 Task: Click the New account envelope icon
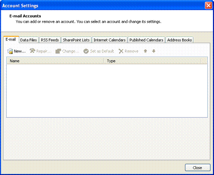pos(10,51)
